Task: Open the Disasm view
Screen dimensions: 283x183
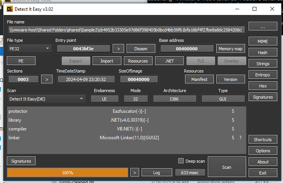Action: click(141, 49)
